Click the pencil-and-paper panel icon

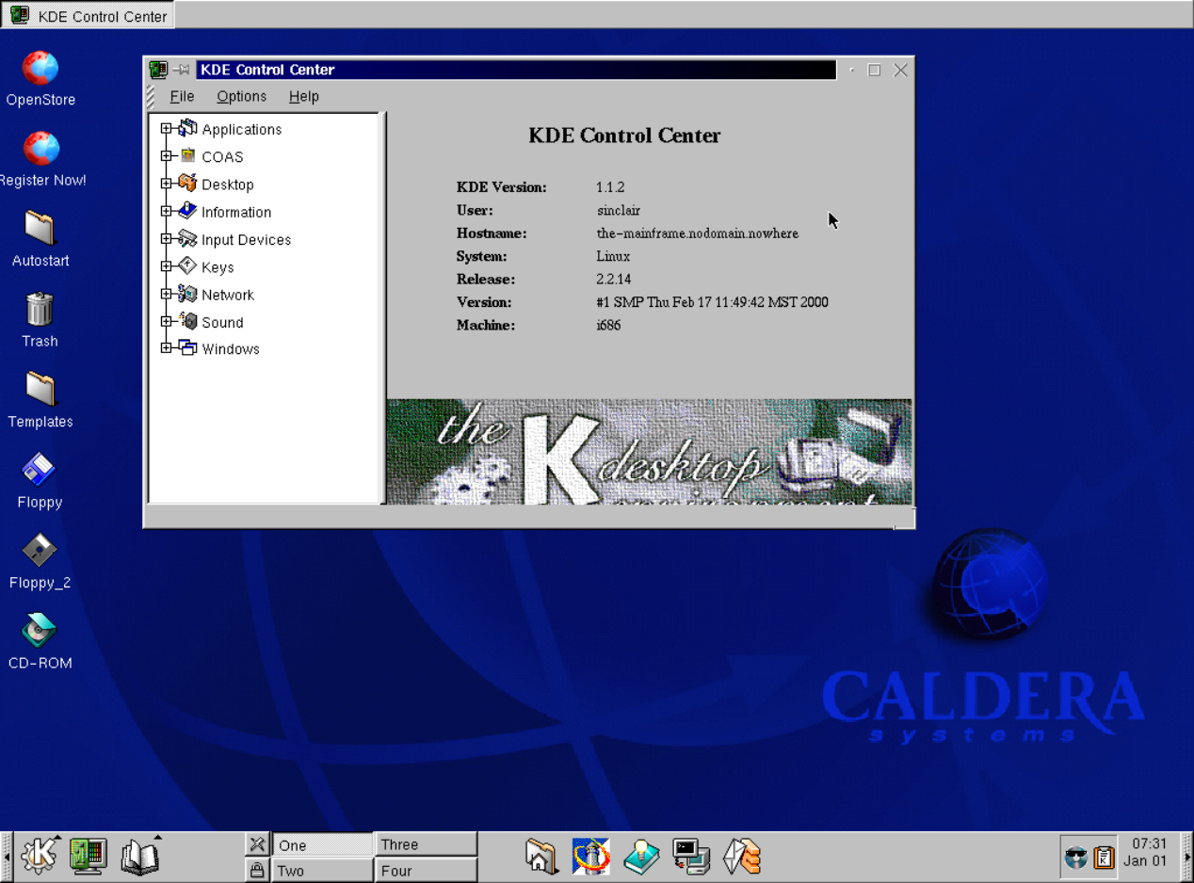pyautogui.click(x=742, y=857)
